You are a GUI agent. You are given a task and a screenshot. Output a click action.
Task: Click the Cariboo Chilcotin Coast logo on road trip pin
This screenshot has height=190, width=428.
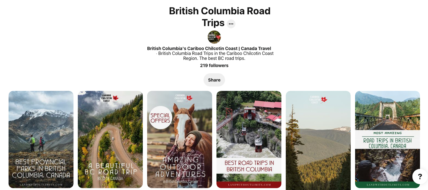click(110, 98)
